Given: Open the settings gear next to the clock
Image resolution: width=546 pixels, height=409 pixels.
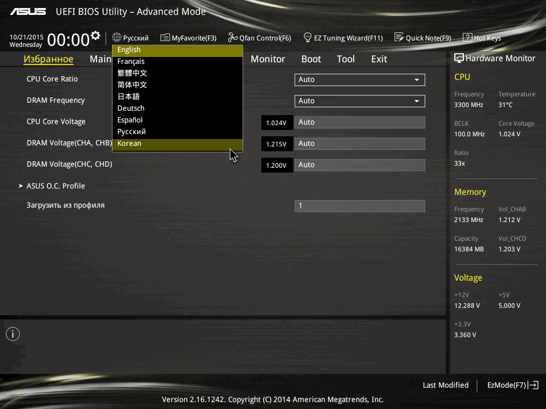Looking at the screenshot, I should tap(95, 35).
